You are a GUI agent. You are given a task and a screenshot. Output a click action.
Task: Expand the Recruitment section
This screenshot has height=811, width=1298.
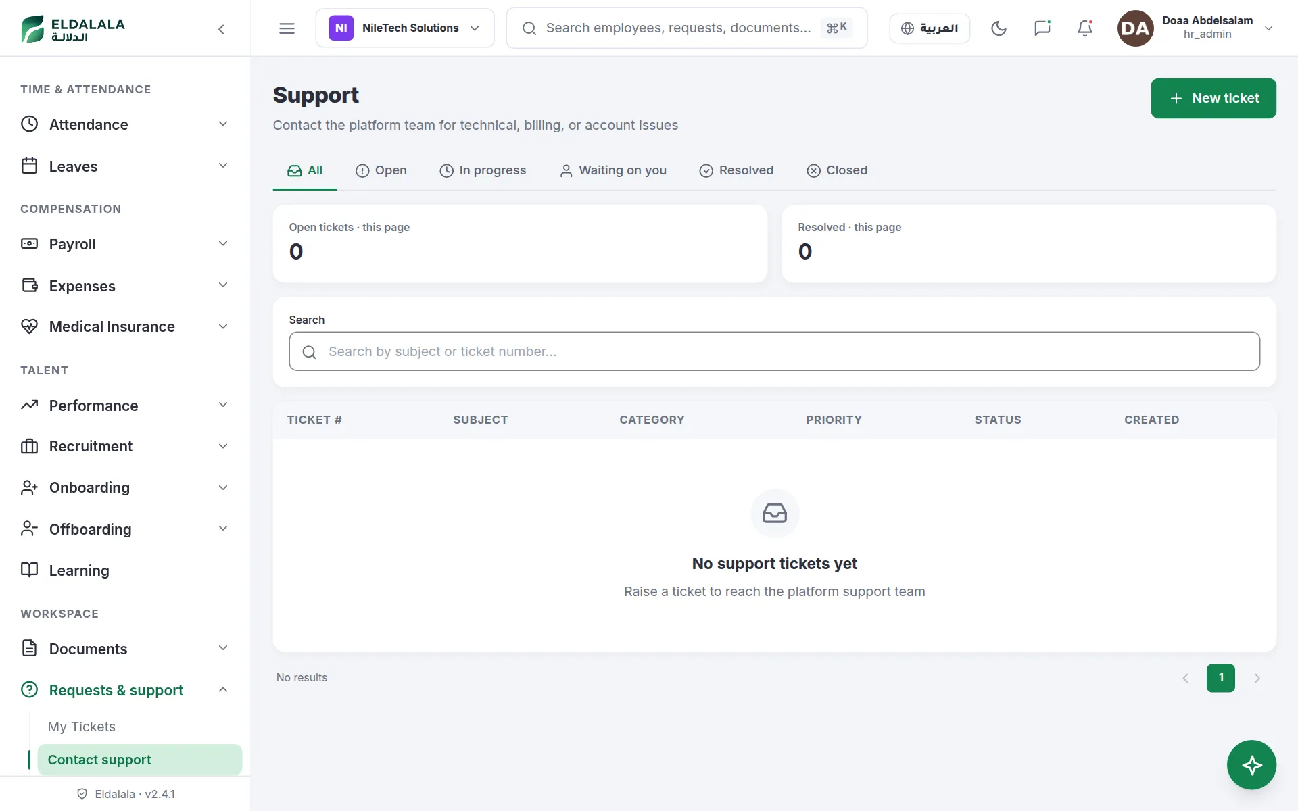[222, 446]
